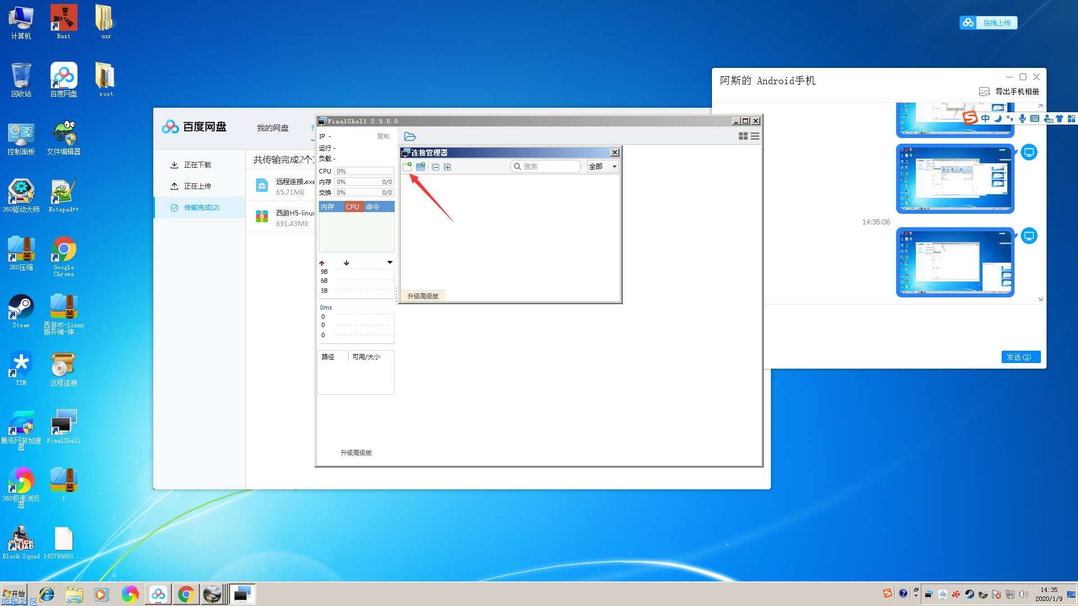Select the 内存 tab in FinalShell
This screenshot has height=606, width=1078.
click(x=331, y=207)
